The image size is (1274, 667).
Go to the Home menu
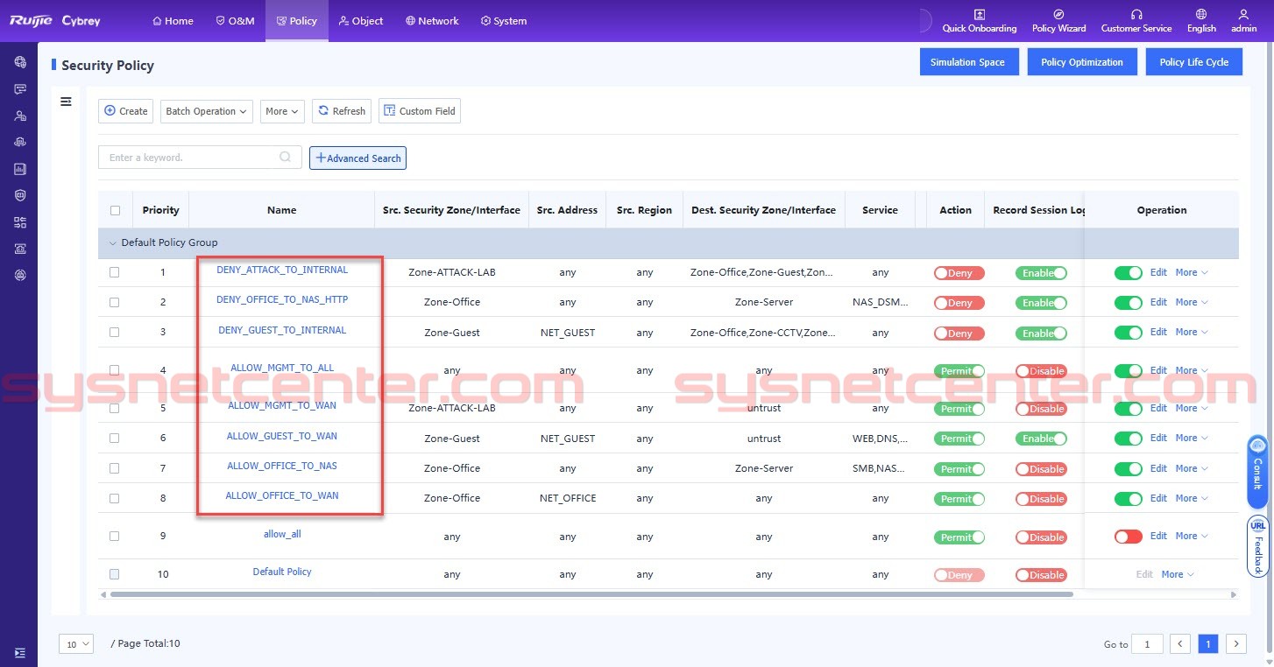[173, 21]
